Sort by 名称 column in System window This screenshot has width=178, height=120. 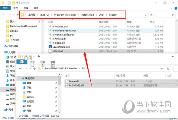pyautogui.click(x=51, y=22)
